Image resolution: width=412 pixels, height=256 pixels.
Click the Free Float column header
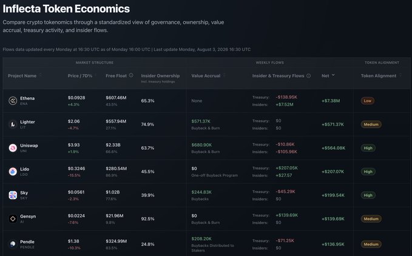[116, 76]
